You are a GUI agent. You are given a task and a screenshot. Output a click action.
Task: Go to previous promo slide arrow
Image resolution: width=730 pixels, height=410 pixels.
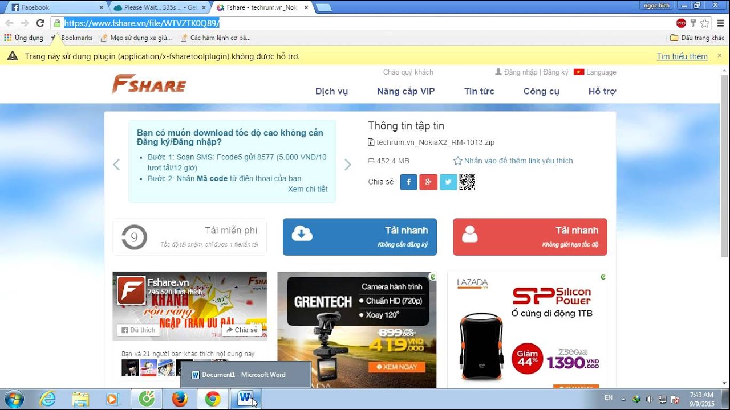click(116, 165)
